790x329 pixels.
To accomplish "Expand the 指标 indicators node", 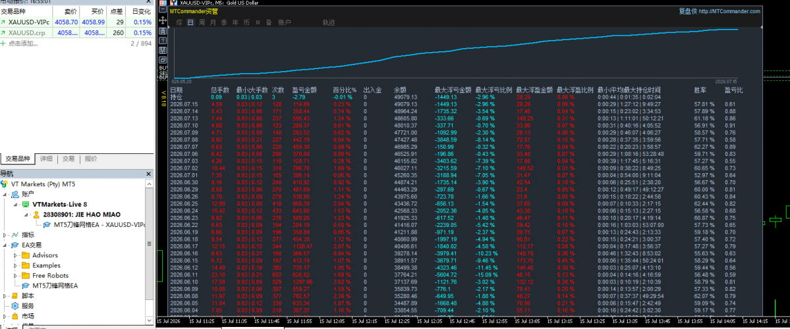I will coord(5,235).
